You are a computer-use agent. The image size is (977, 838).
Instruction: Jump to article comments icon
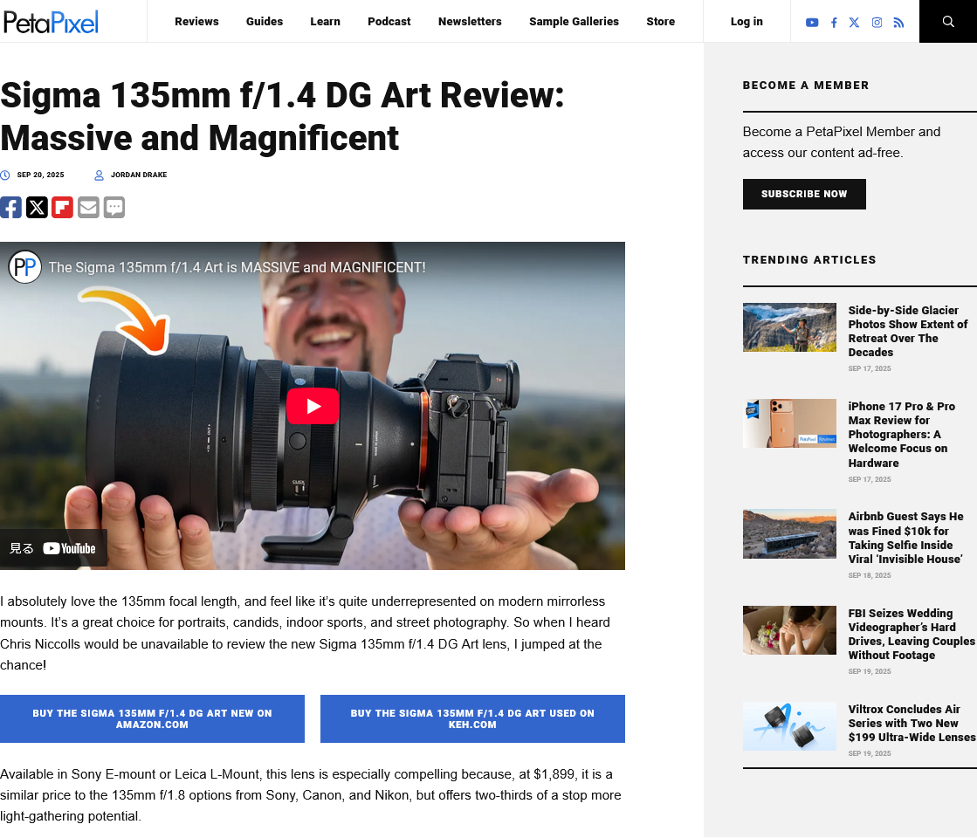114,207
